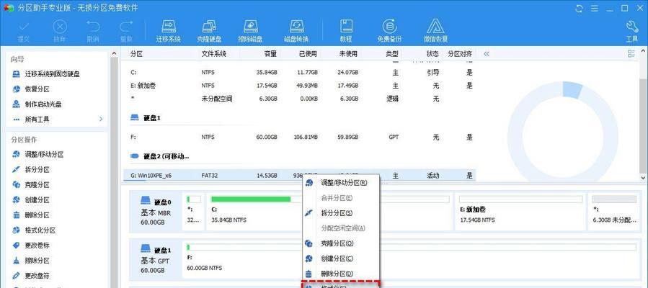Open the 磁盘转换 toolbar tool
The width and height of the screenshot is (648, 288).
296,31
